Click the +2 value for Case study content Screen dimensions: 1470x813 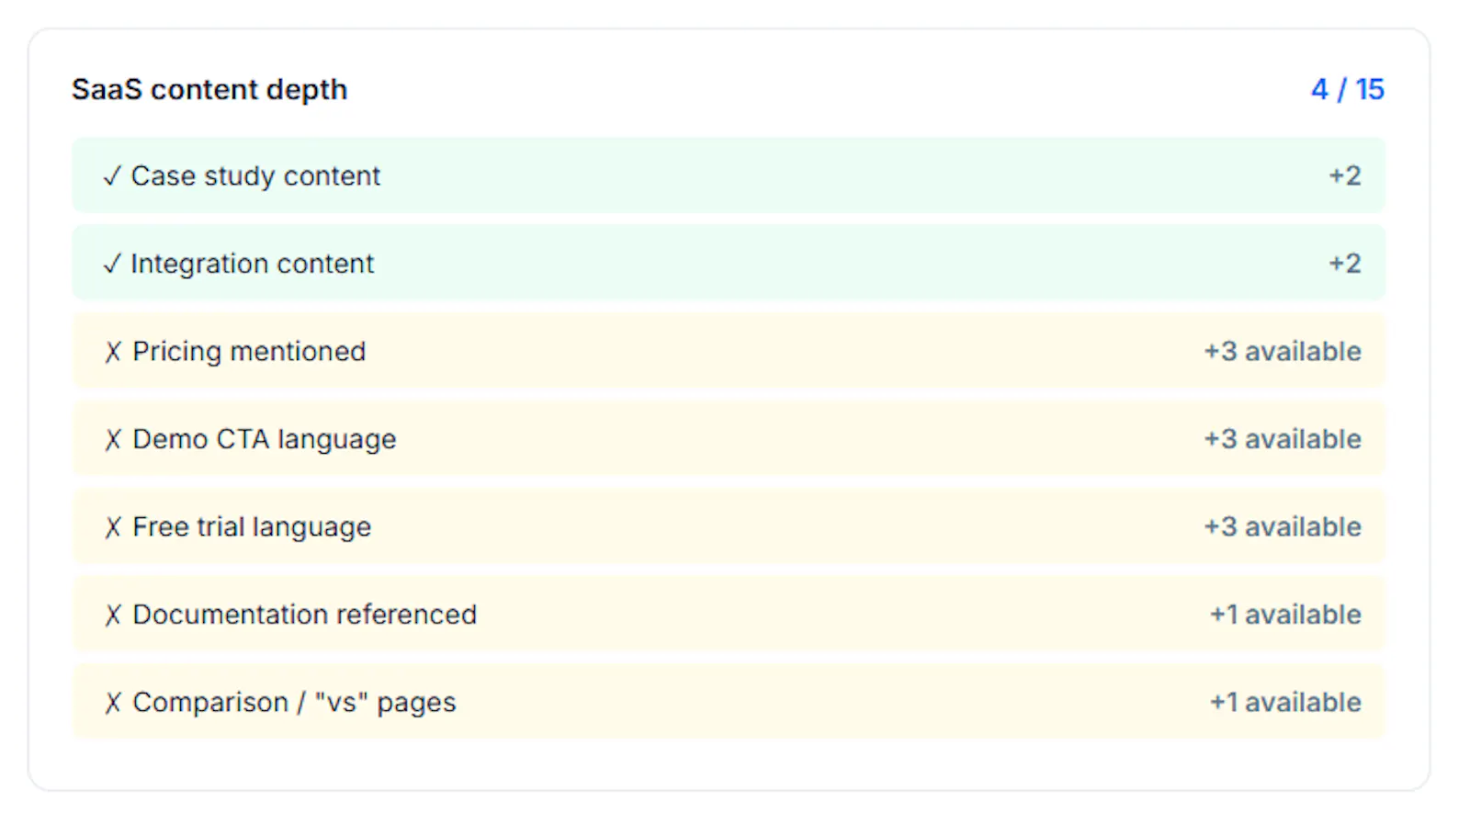[x=1345, y=175]
